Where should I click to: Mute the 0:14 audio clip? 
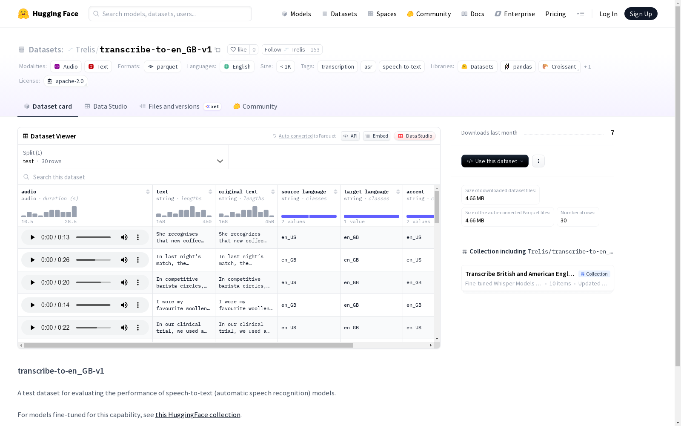(124, 305)
